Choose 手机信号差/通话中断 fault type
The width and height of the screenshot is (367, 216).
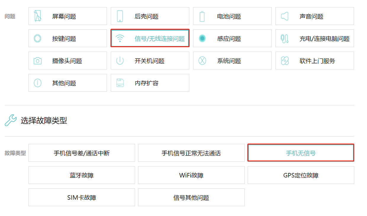tap(81, 153)
